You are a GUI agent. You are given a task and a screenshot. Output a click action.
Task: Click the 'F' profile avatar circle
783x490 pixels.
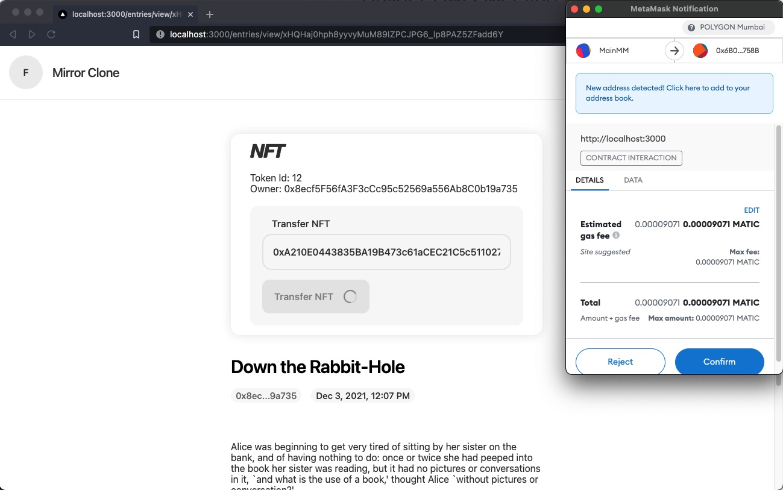pos(26,73)
